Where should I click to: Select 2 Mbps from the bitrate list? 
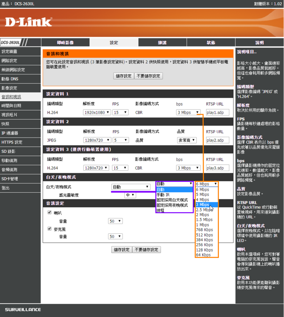coord(202,215)
